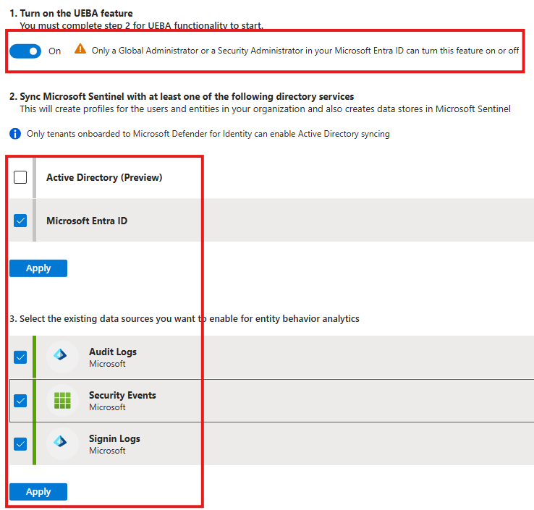Check the Active Directory (Preview) checkbox
Screen dimensions: 534x510
20,177
